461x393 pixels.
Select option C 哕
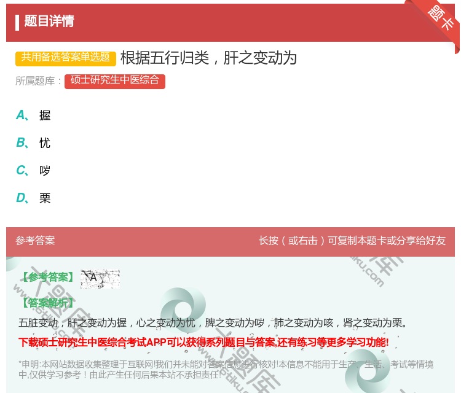pos(33,170)
